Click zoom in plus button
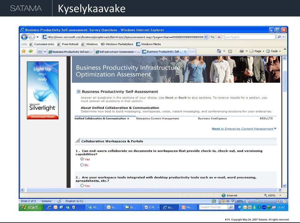The width and height of the screenshot is (300, 223). (278, 201)
